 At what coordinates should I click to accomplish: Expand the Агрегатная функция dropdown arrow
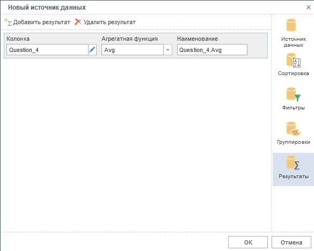pos(168,50)
